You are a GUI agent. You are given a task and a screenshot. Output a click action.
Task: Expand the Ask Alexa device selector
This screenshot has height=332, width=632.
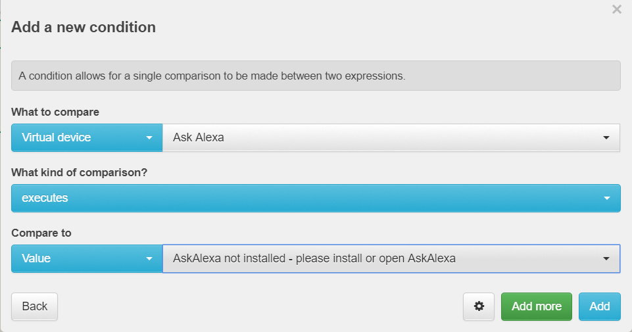click(391, 137)
